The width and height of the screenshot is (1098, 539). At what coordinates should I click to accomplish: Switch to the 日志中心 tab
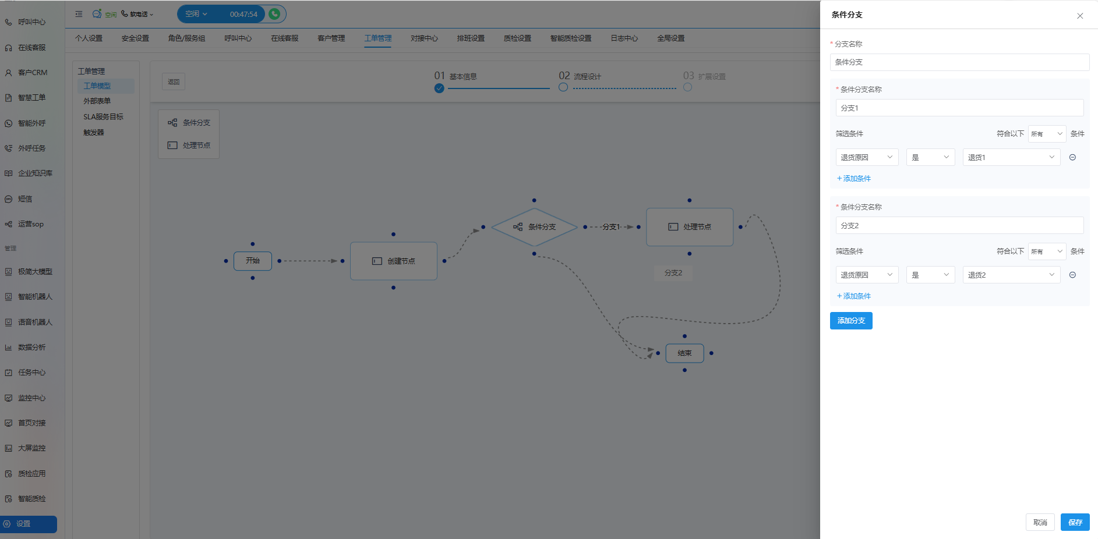624,38
